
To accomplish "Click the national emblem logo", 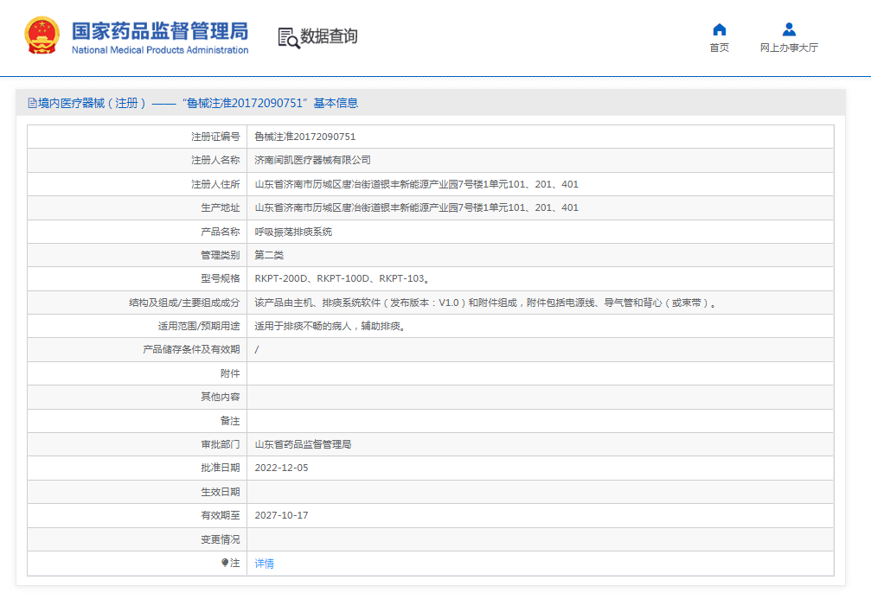I will pos(41,36).
